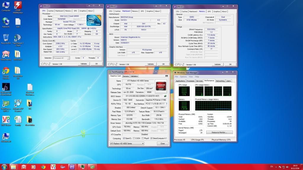Open Networking tab in Task Manager
Image resolution: width=303 pixels, height=170 pixels.
(x=220, y=81)
